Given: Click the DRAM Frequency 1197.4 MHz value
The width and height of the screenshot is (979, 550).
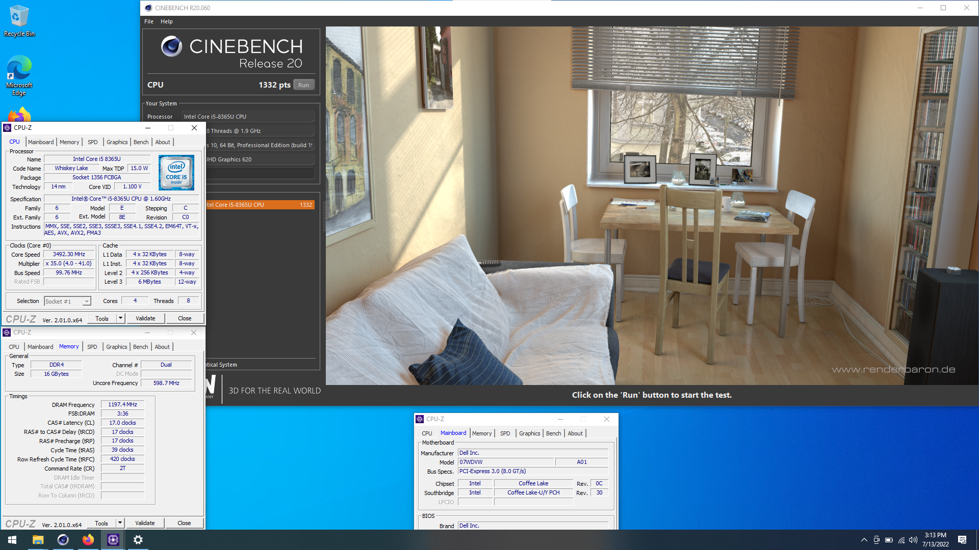Looking at the screenshot, I should (x=122, y=405).
